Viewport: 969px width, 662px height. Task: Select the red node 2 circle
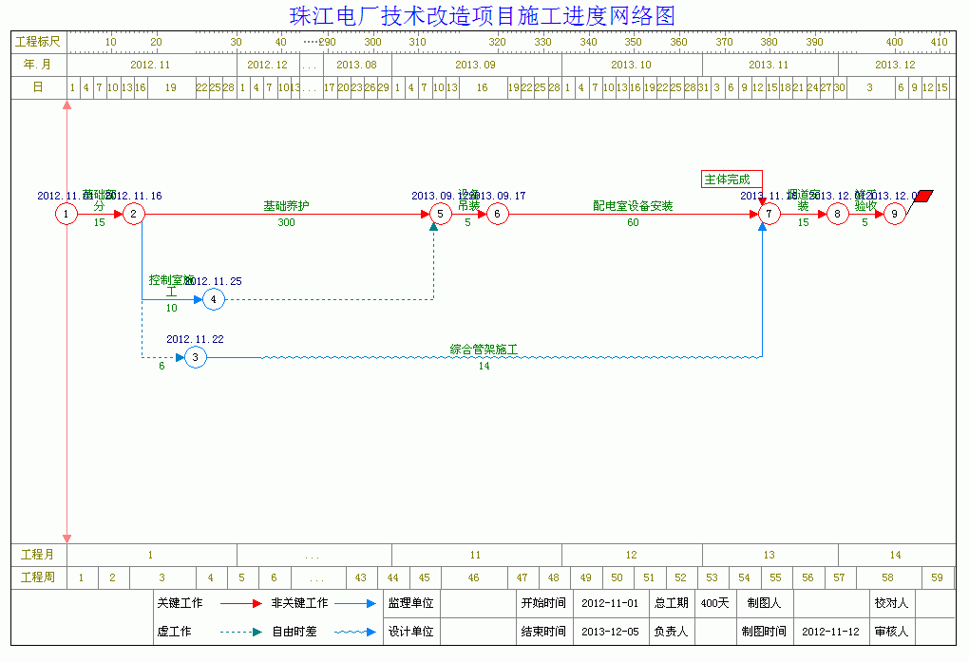point(134,215)
